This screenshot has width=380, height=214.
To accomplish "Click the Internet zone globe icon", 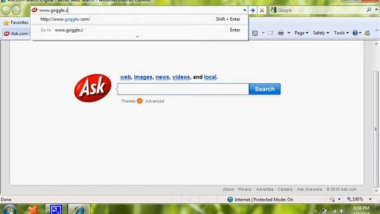I will pos(230,200).
